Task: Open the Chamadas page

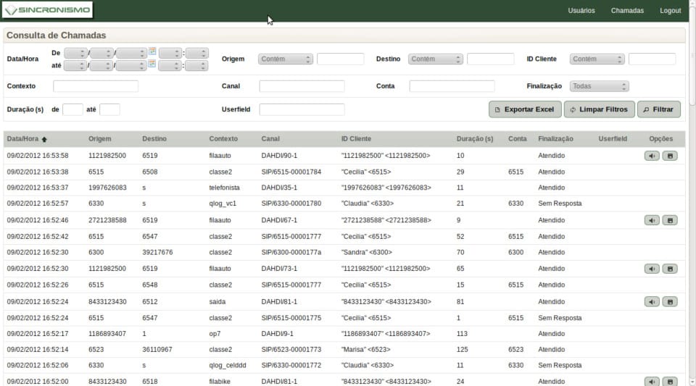Action: pos(626,11)
